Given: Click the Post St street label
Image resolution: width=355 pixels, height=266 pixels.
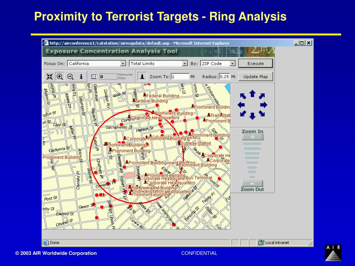Looking at the screenshot, I should pos(51,198).
